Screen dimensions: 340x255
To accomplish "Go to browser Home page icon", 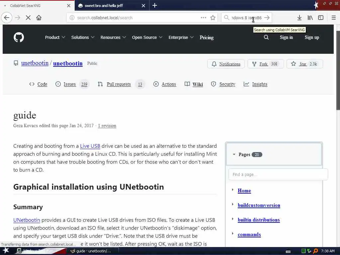I will click(x=39, y=18).
